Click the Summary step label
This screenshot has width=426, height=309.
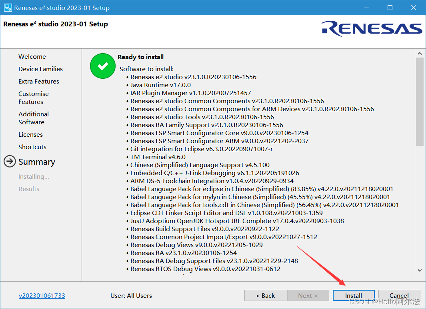[37, 162]
